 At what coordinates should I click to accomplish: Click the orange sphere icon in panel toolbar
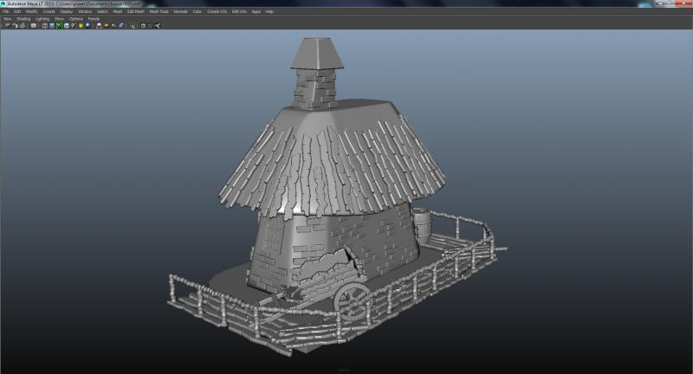pyautogui.click(x=106, y=26)
